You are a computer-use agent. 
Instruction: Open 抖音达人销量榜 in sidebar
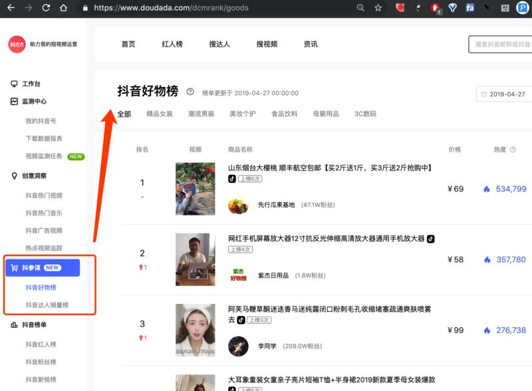[47, 305]
